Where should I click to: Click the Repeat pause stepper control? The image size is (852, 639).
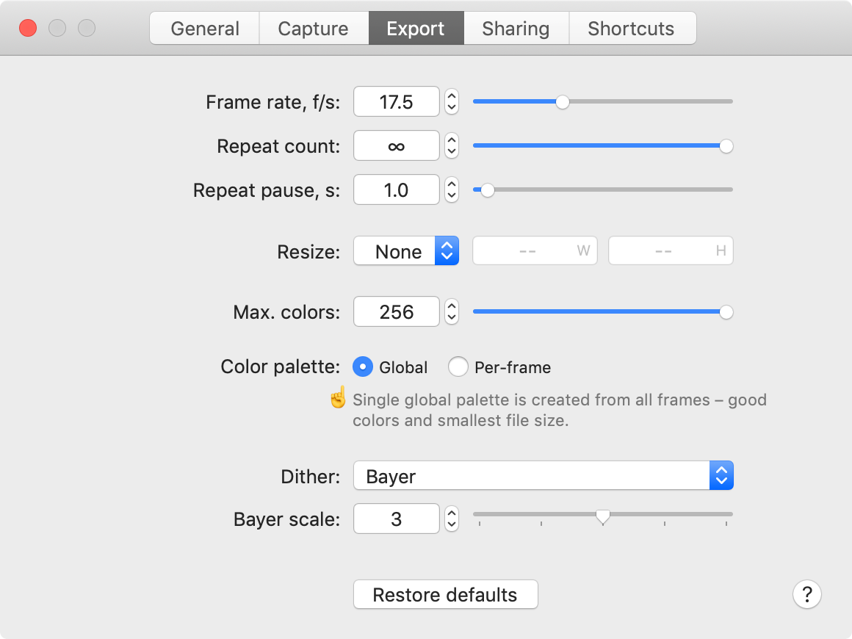click(452, 190)
